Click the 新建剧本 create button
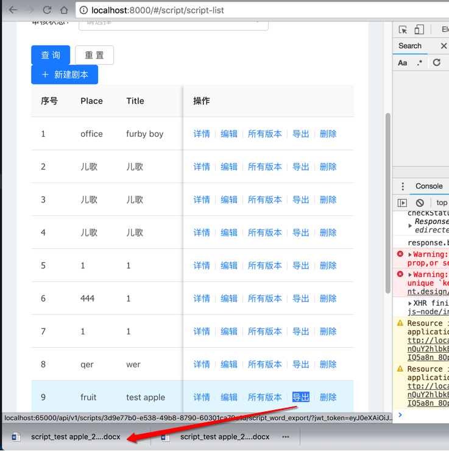Image resolution: width=449 pixels, height=451 pixels. 65,75
